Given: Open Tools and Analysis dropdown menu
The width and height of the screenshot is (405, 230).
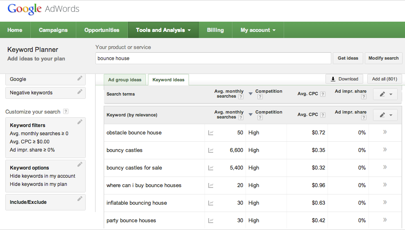Looking at the screenshot, I should pyautogui.click(x=163, y=30).
